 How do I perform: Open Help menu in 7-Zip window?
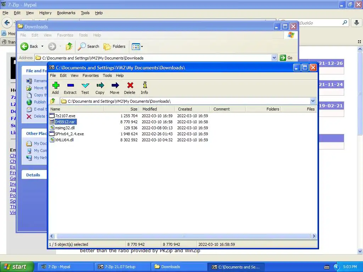(x=120, y=75)
